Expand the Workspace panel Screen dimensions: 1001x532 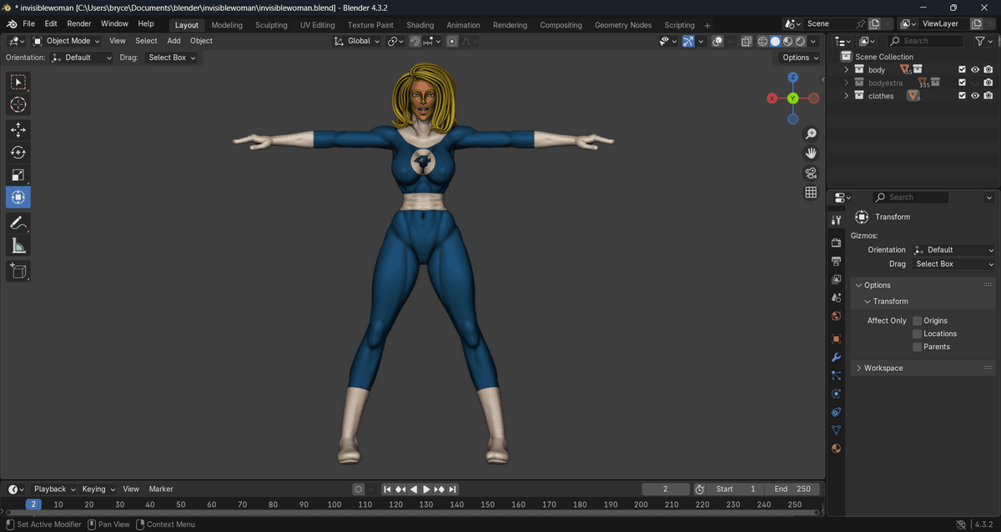point(883,368)
